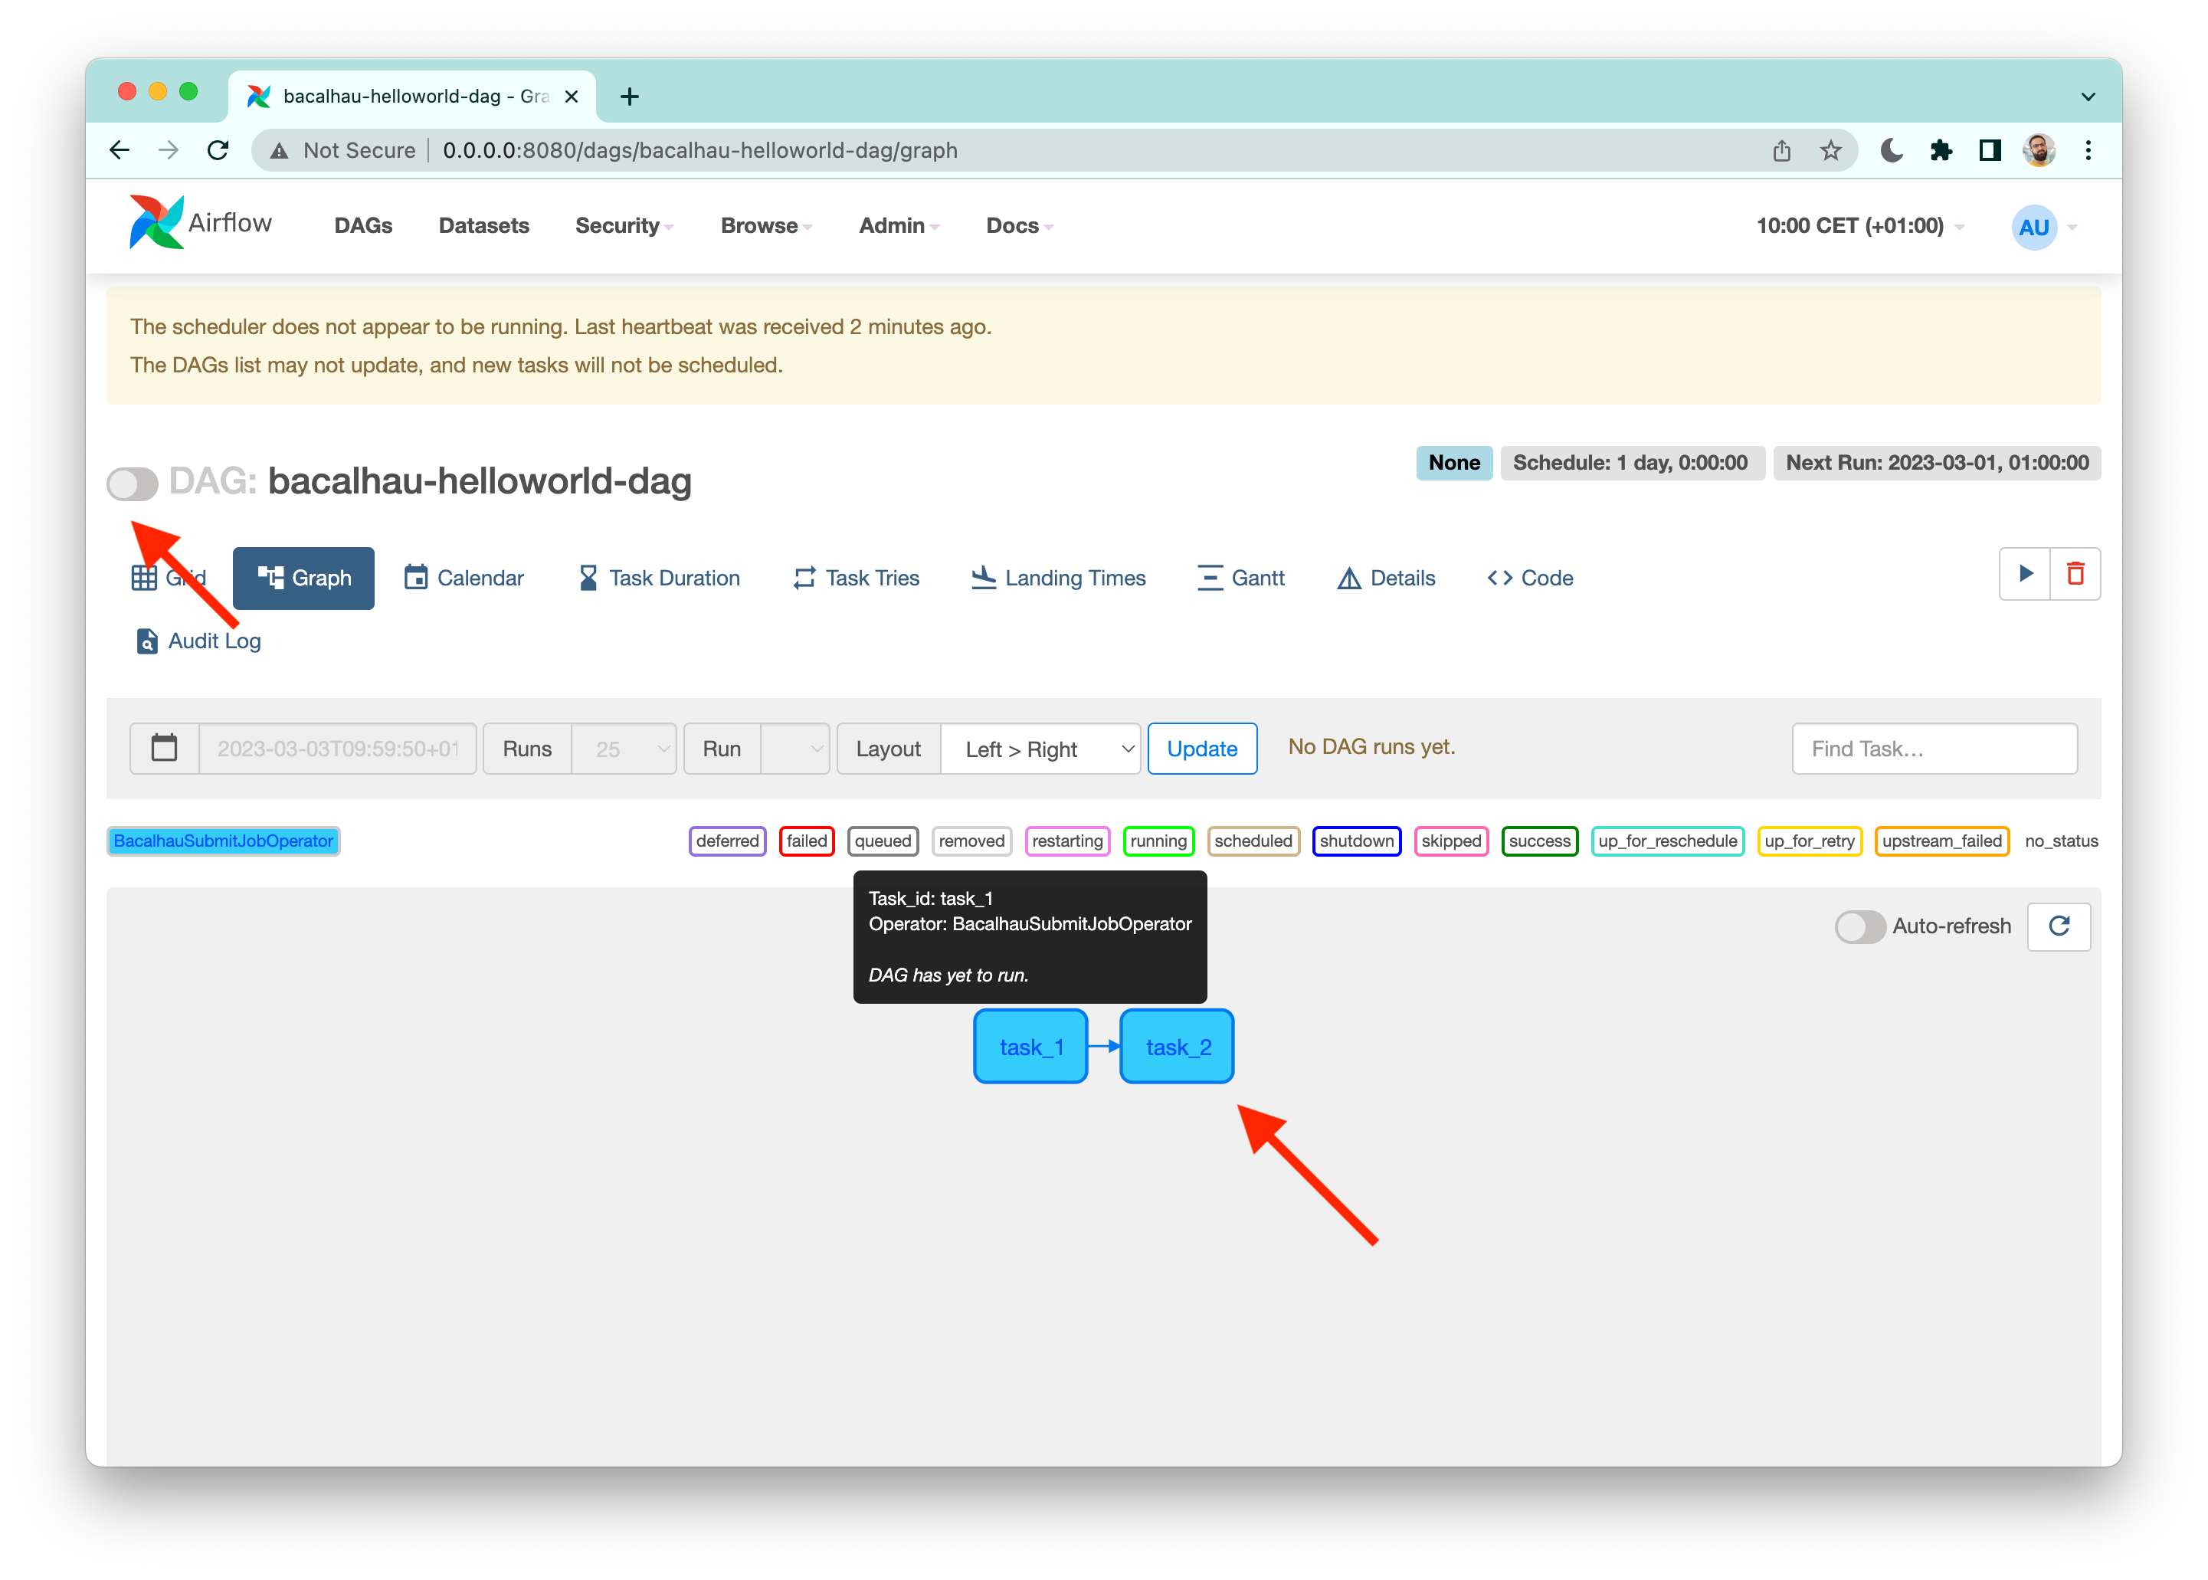Close the bacalhau-helloworld-dag tab
The width and height of the screenshot is (2208, 1580).
point(572,97)
